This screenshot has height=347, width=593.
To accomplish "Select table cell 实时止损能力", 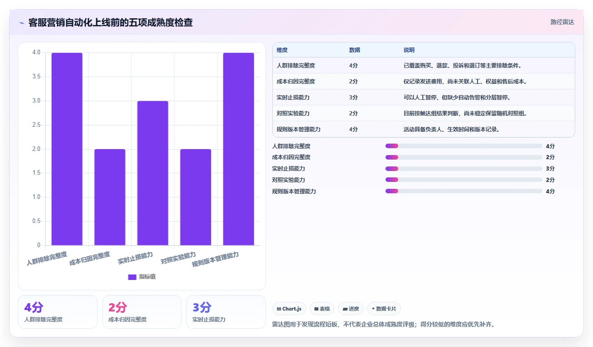I will pyautogui.click(x=293, y=98).
